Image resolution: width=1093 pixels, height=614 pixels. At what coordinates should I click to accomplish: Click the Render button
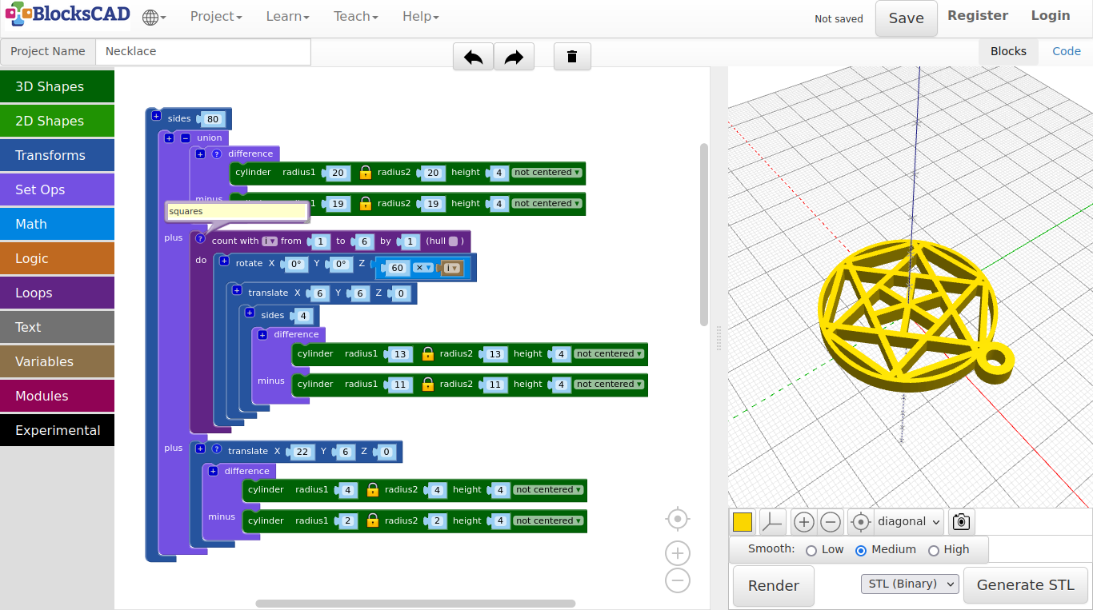click(x=773, y=586)
